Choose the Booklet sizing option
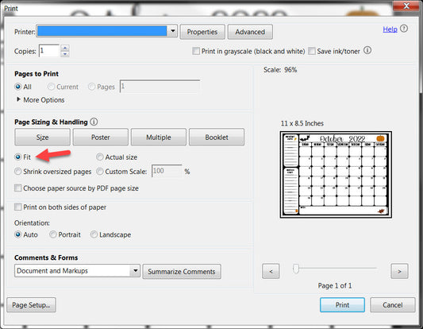Image resolution: width=423 pixels, height=329 pixels. [217, 137]
